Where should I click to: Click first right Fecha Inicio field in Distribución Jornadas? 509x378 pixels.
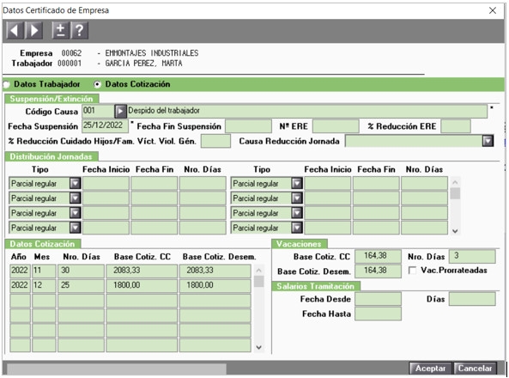tap(328, 183)
